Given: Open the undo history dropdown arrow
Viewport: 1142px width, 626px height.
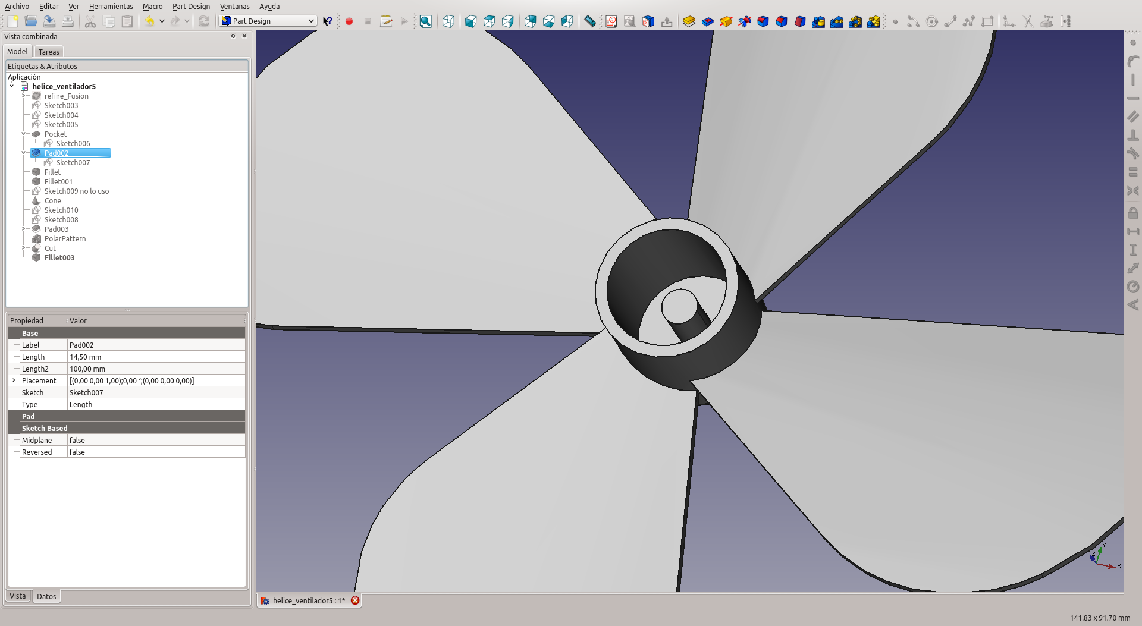Looking at the screenshot, I should click(162, 21).
